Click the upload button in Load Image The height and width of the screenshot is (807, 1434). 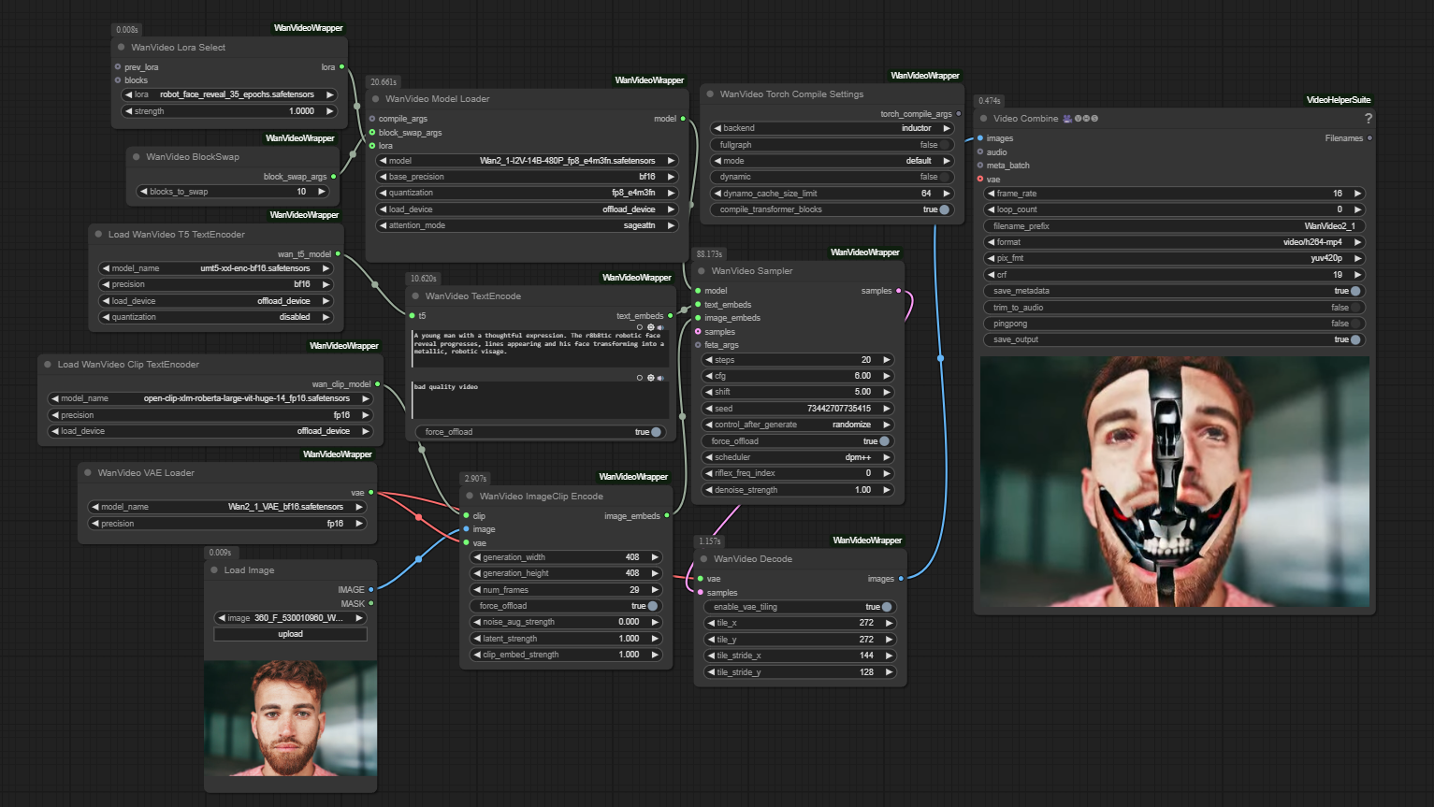tap(290, 634)
